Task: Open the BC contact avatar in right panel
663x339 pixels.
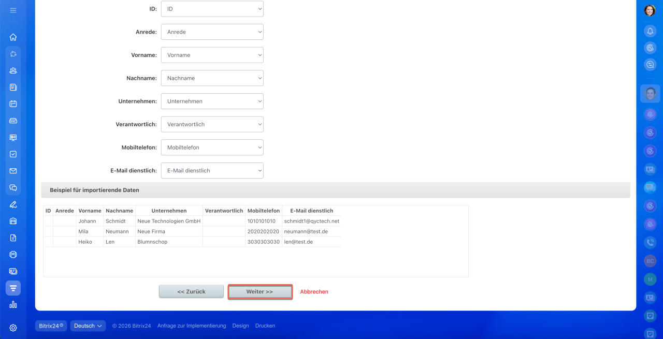Action: (x=650, y=261)
